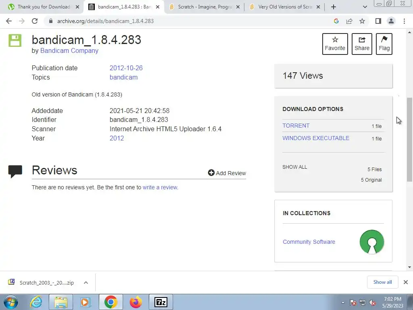Launch Internet Explorer from taskbar
The width and height of the screenshot is (413, 310).
[x=36, y=302]
